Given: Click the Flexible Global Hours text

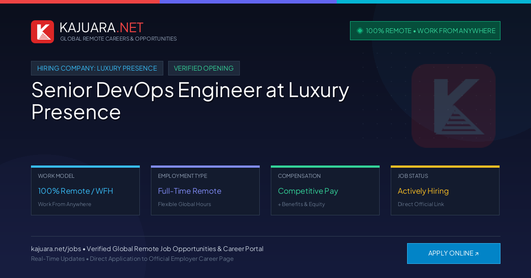Looking at the screenshot, I should tap(185, 204).
